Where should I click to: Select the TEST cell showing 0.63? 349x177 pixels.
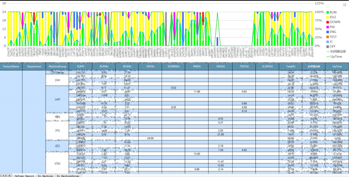pos(244,92)
